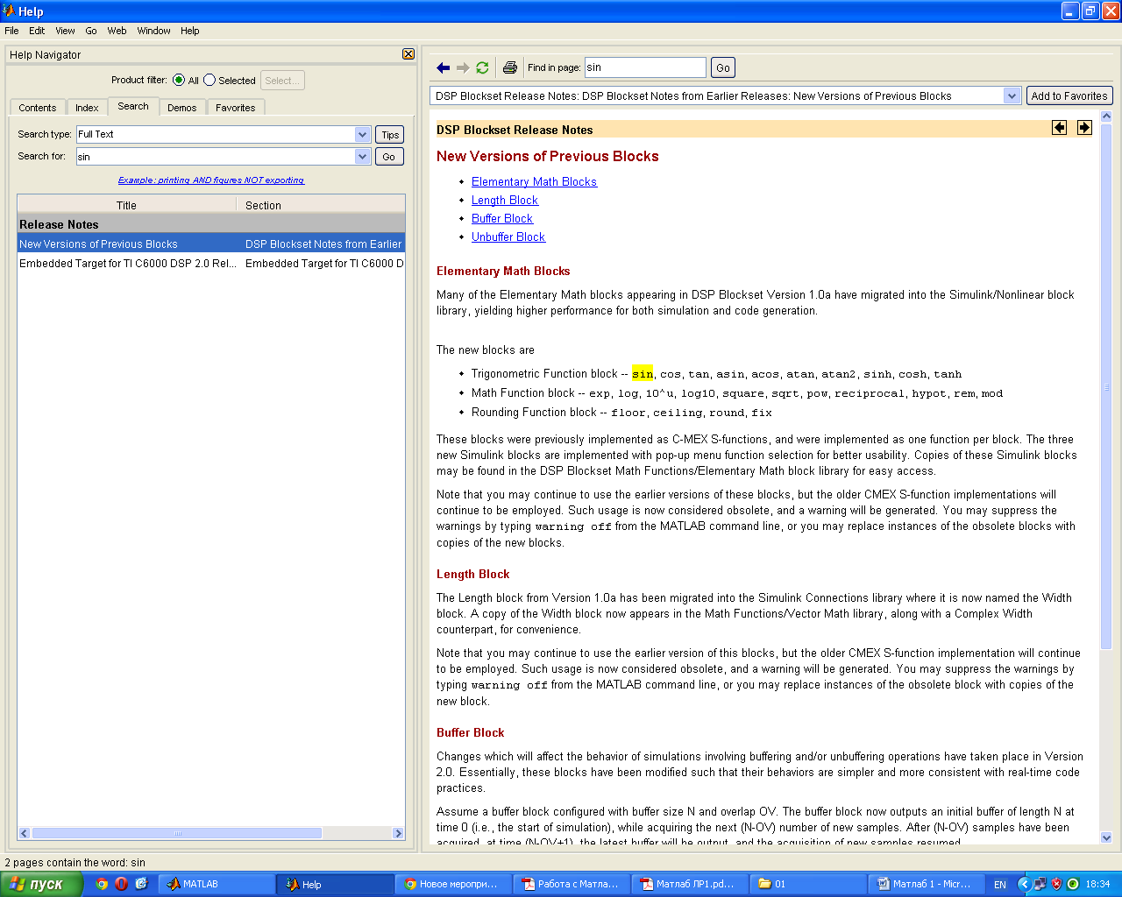1122x897 pixels.
Task: Click the EN language indicator
Action: [1000, 885]
